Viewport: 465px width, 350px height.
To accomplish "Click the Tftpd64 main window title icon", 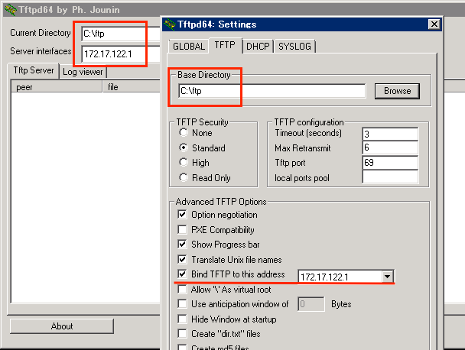I will click(x=11, y=10).
